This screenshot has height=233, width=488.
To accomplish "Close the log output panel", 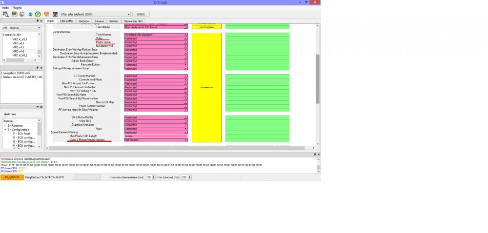I will (318, 155).
